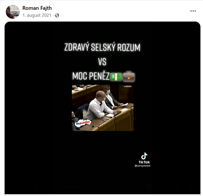
Task: Open the faint video settings gear
Action: coord(150,187)
